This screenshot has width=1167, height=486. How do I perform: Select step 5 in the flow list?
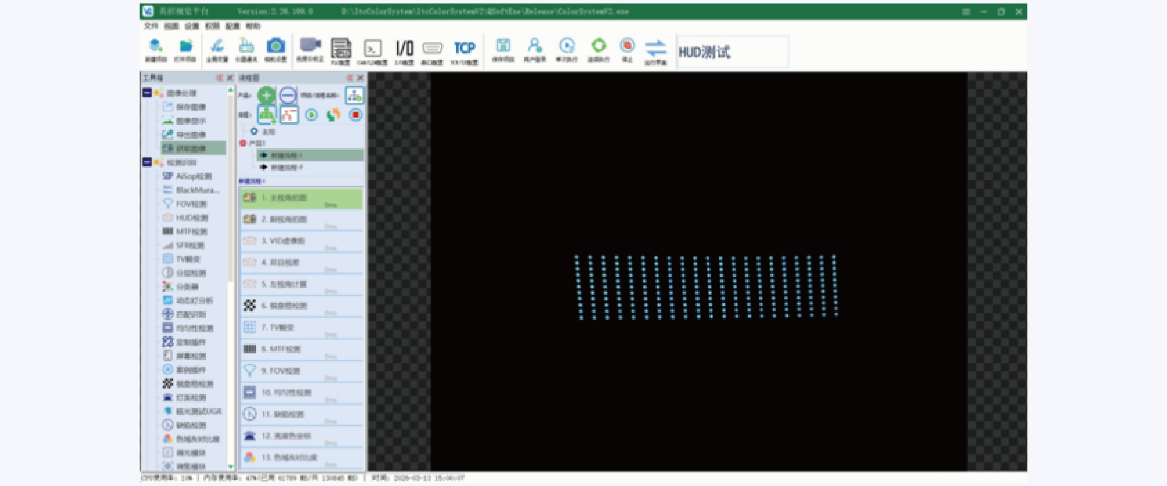pyautogui.click(x=302, y=285)
